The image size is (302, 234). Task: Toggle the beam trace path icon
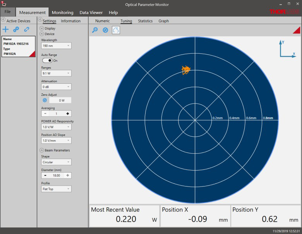[x=116, y=30]
